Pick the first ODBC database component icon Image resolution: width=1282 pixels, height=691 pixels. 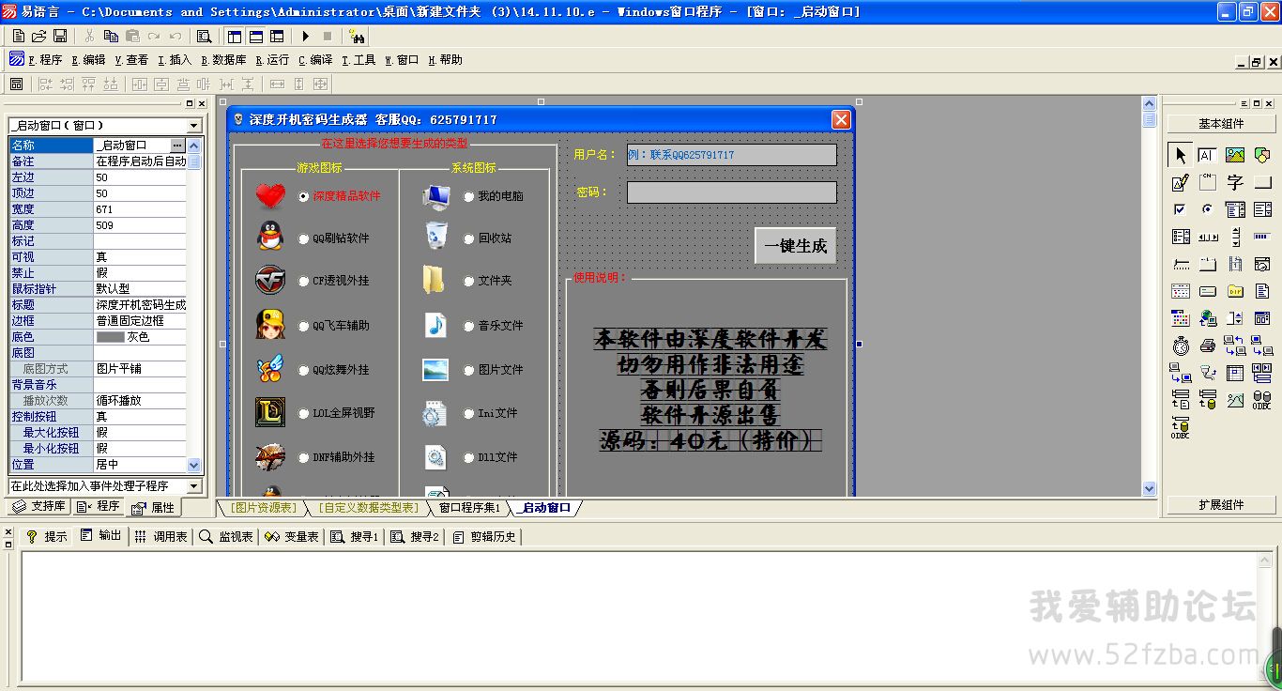pyautogui.click(x=1262, y=400)
